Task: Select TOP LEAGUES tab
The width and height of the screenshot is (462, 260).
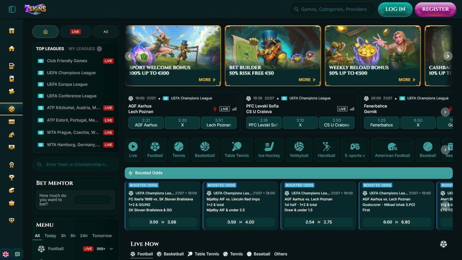Action: coord(50,49)
